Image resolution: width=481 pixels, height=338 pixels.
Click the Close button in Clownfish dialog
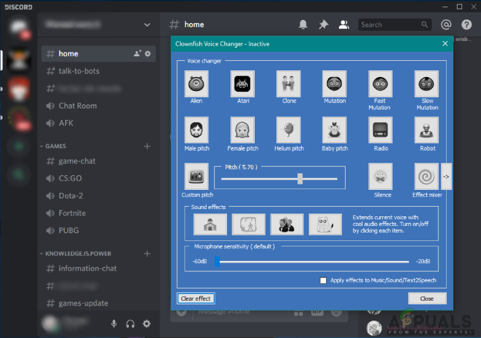tap(427, 298)
